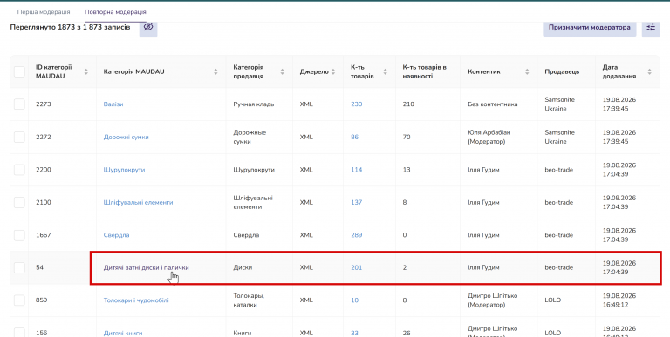Check the box for row 2100 Шліфувальні елементи
The image size is (670, 337).
(19, 202)
